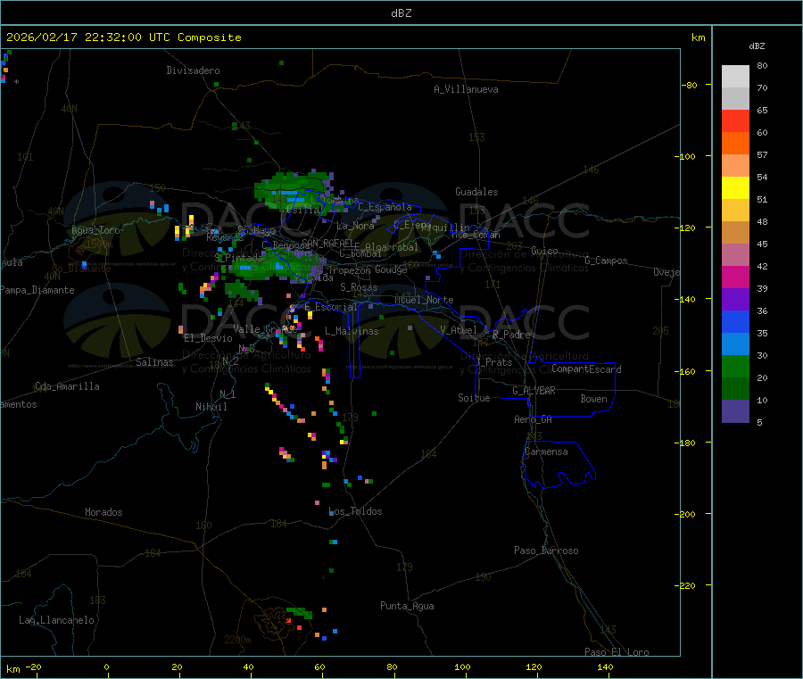Screen dimensions: 803x679
Task: Click the SAN_RAFAEL city label
Action: [327, 243]
